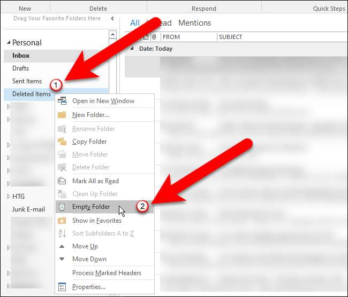Open the HTG folder
This screenshot has height=297, width=348.
pyautogui.click(x=18, y=197)
